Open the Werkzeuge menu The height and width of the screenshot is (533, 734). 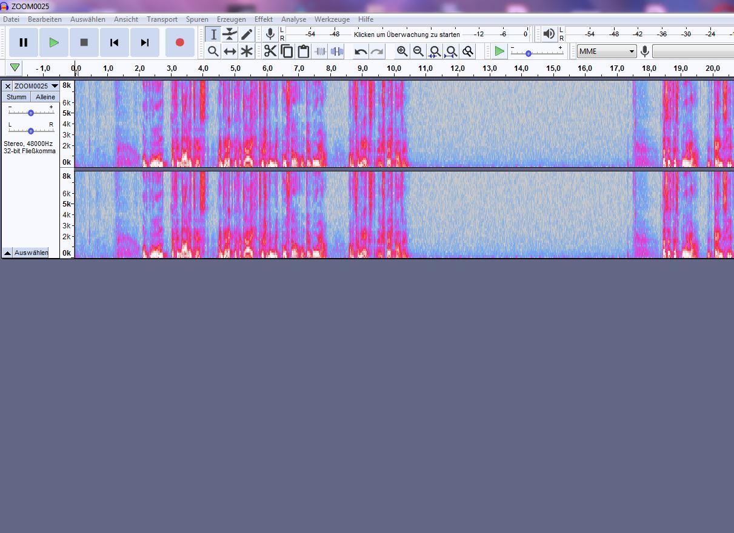tap(332, 19)
